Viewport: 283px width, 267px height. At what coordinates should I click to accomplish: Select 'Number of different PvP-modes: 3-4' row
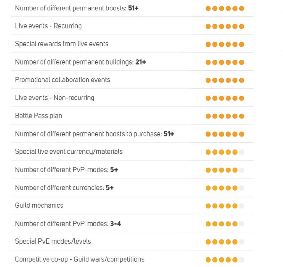coord(68,223)
